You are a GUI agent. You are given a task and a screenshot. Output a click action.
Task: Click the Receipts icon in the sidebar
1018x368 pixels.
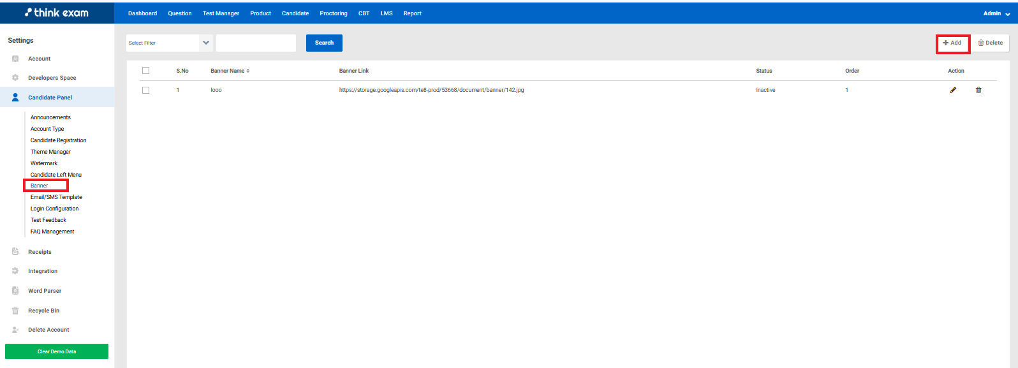pyautogui.click(x=15, y=252)
